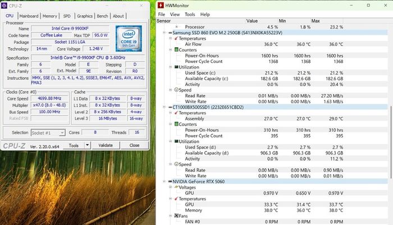The width and height of the screenshot is (393, 225).
Task: Open the Help menu in HWMonitor
Action: 205,14
